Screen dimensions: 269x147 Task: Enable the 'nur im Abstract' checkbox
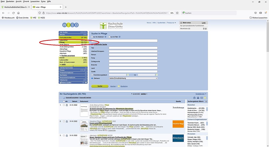click(x=92, y=37)
